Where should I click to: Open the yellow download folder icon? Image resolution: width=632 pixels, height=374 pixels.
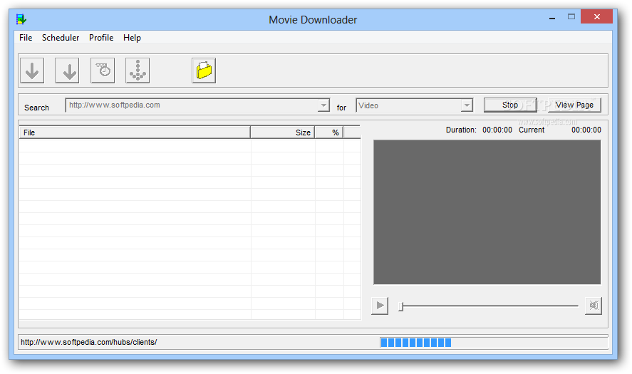(x=204, y=71)
